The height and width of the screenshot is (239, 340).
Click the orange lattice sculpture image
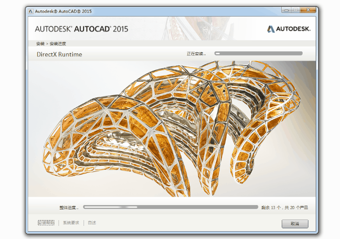click(172, 128)
